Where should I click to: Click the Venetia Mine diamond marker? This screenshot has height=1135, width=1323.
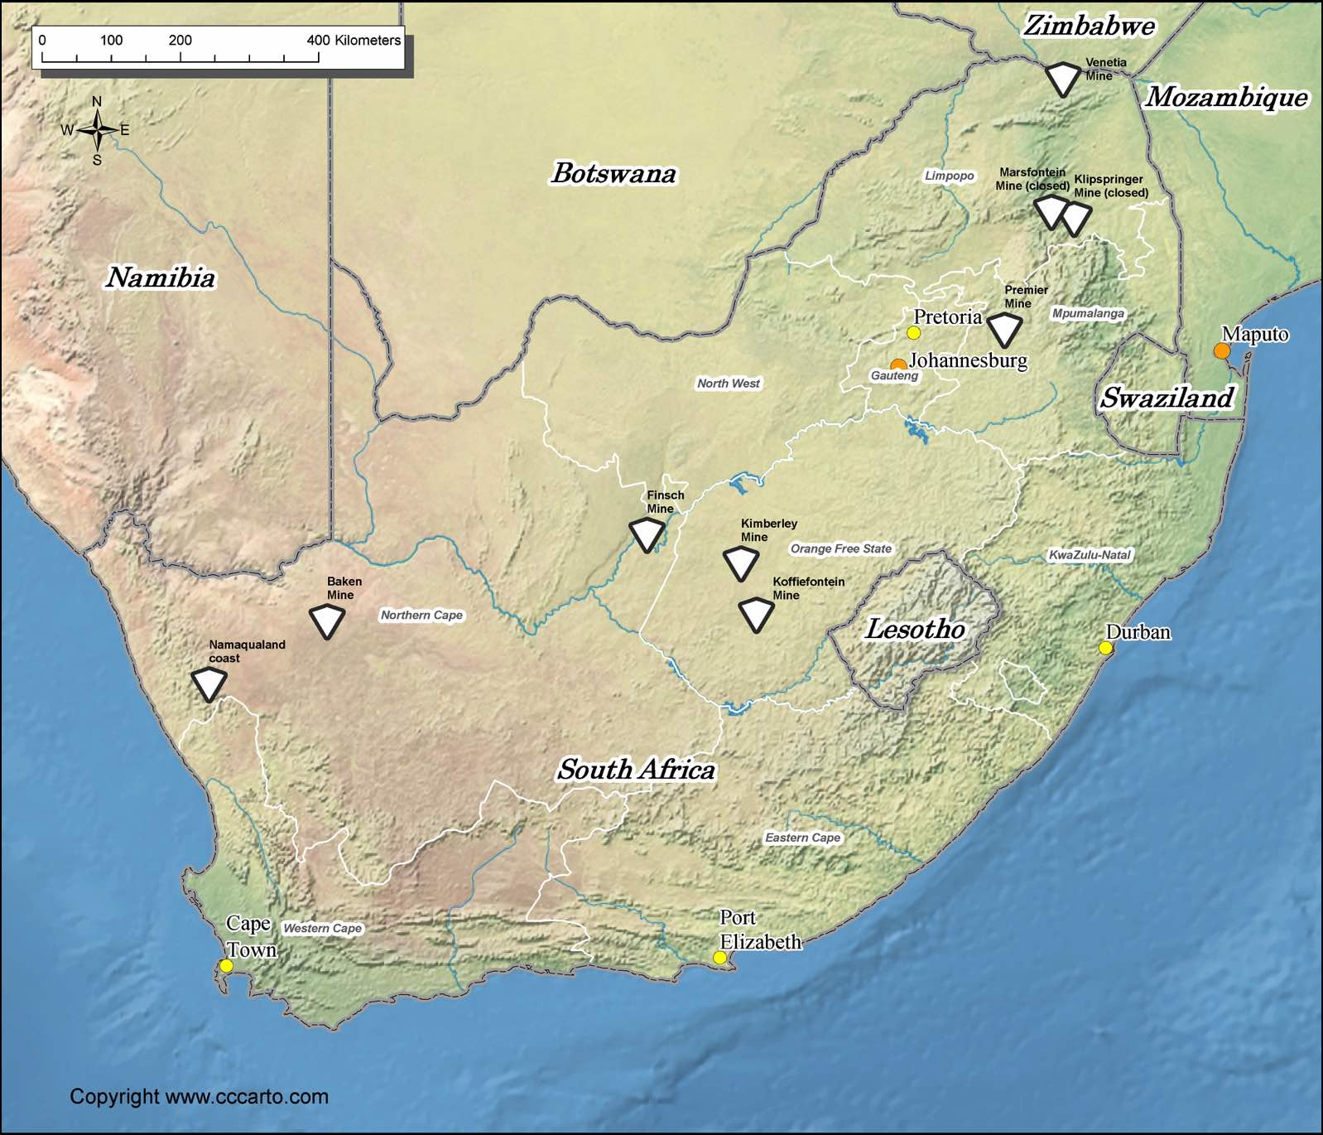[1062, 79]
